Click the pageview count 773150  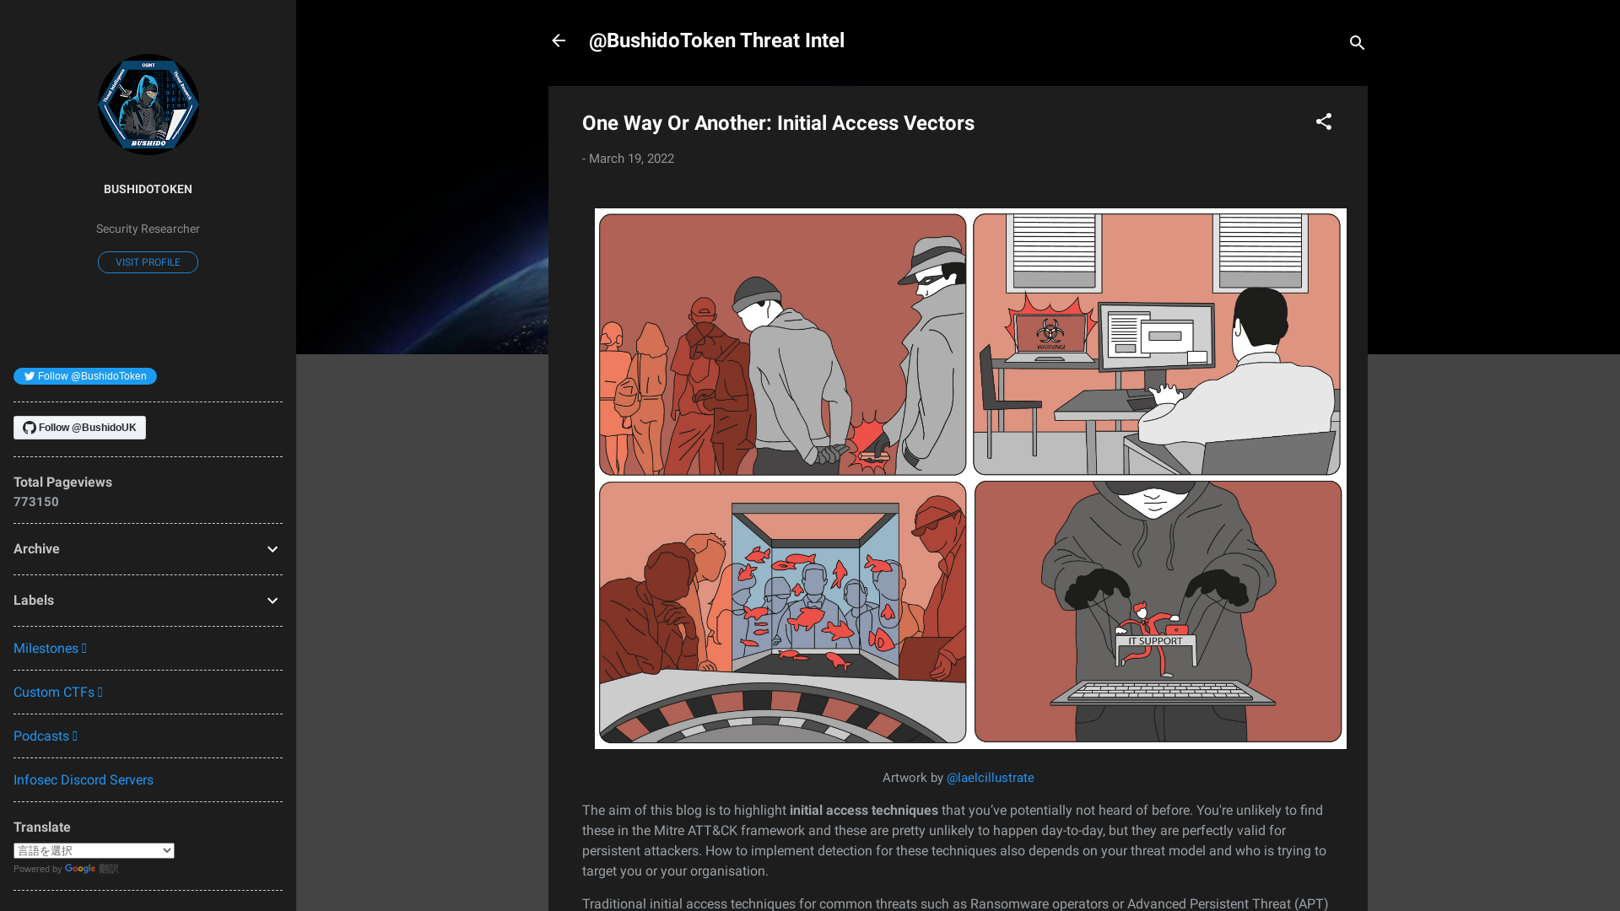tap(36, 502)
